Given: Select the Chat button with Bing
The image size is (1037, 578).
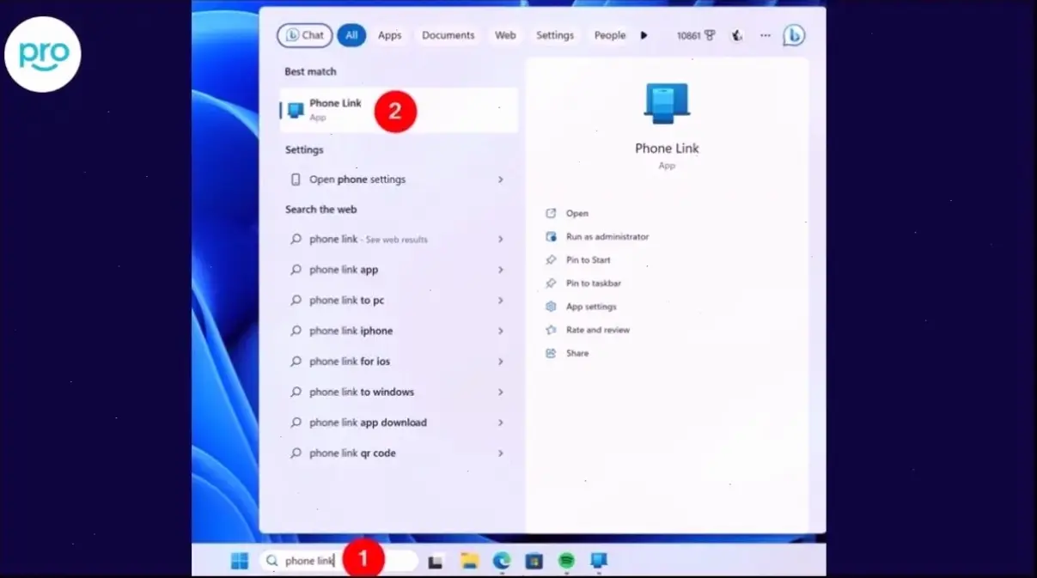Looking at the screenshot, I should click(305, 35).
